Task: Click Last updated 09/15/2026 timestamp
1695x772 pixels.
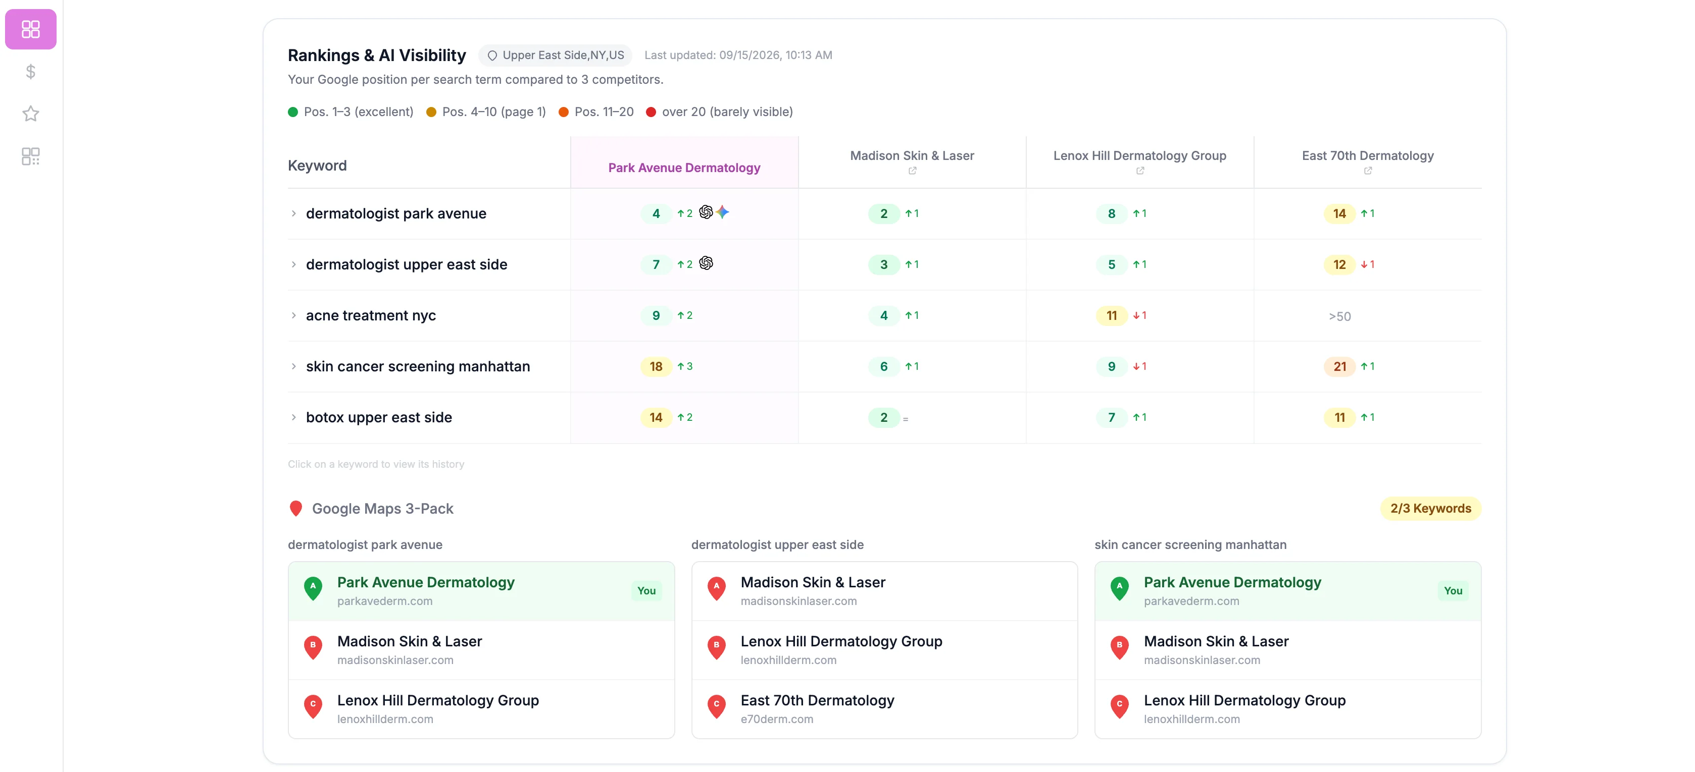Action: [x=738, y=55]
